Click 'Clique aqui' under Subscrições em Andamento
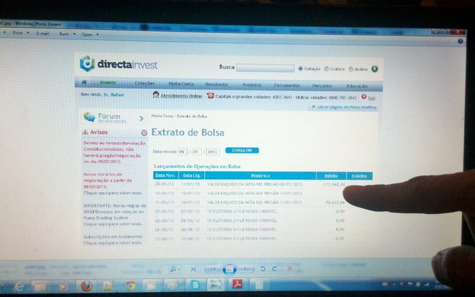This screenshot has width=475, height=297. pyautogui.click(x=113, y=243)
